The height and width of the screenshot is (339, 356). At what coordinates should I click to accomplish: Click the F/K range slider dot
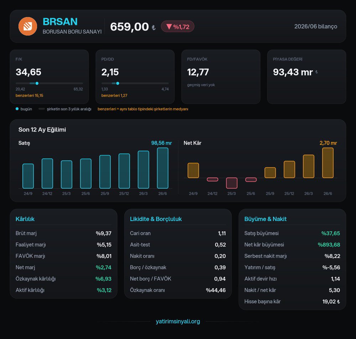click(x=37, y=84)
